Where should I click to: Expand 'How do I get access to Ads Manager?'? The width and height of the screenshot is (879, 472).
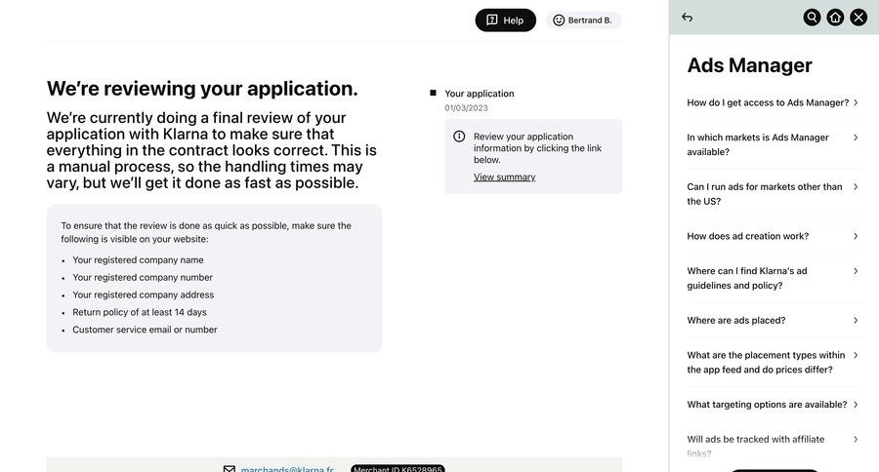tap(772, 102)
